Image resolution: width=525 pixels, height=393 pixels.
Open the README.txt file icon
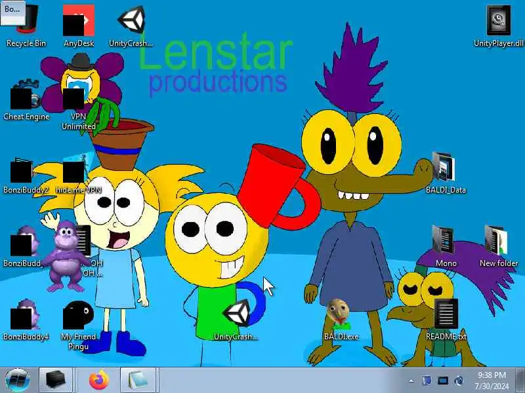446,320
